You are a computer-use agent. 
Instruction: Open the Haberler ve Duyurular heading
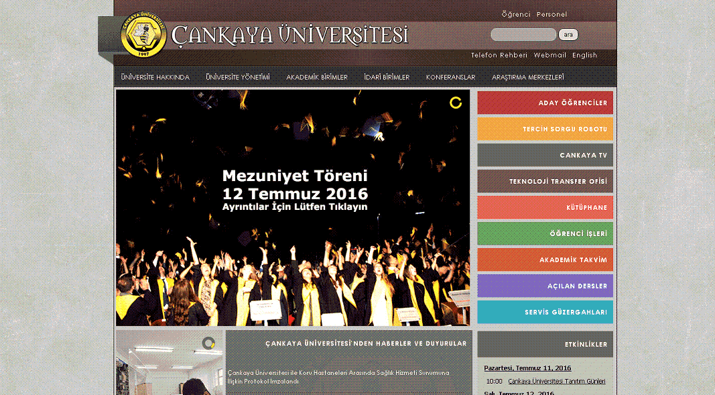coord(366,343)
